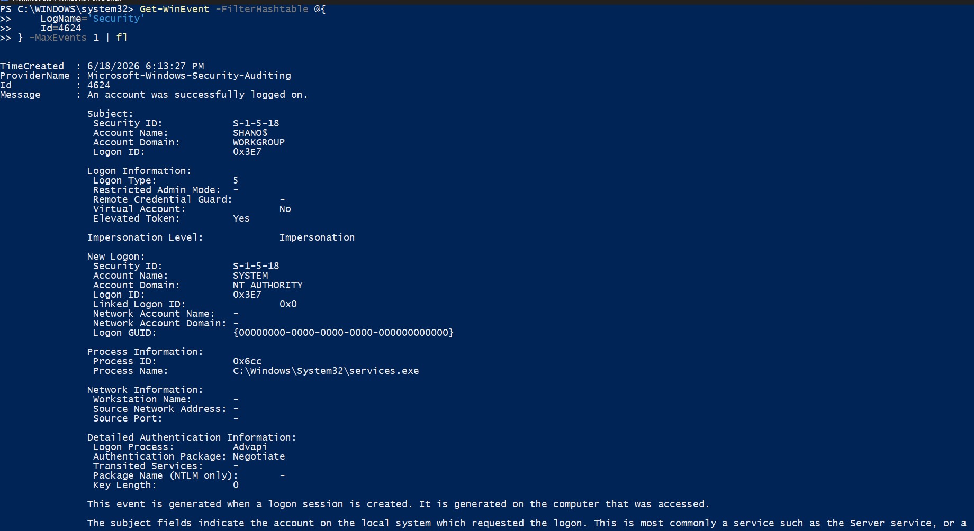Click the Logon Type value 5

[x=236, y=180]
